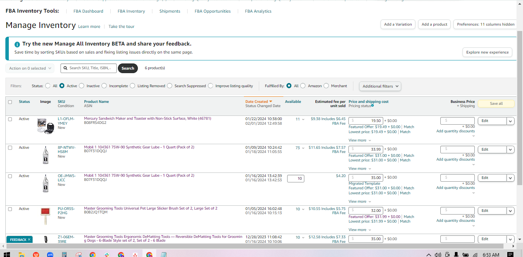Open Calculator from taskbar
The width and height of the screenshot is (523, 257).
tap(64, 254)
